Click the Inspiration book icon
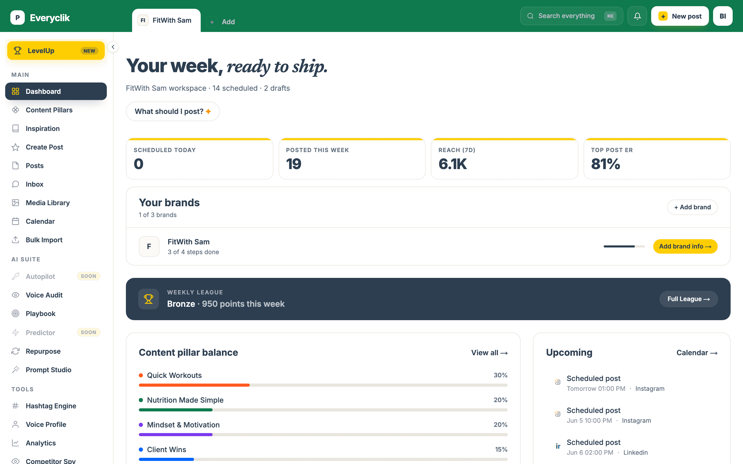The image size is (743, 464). 15,129
